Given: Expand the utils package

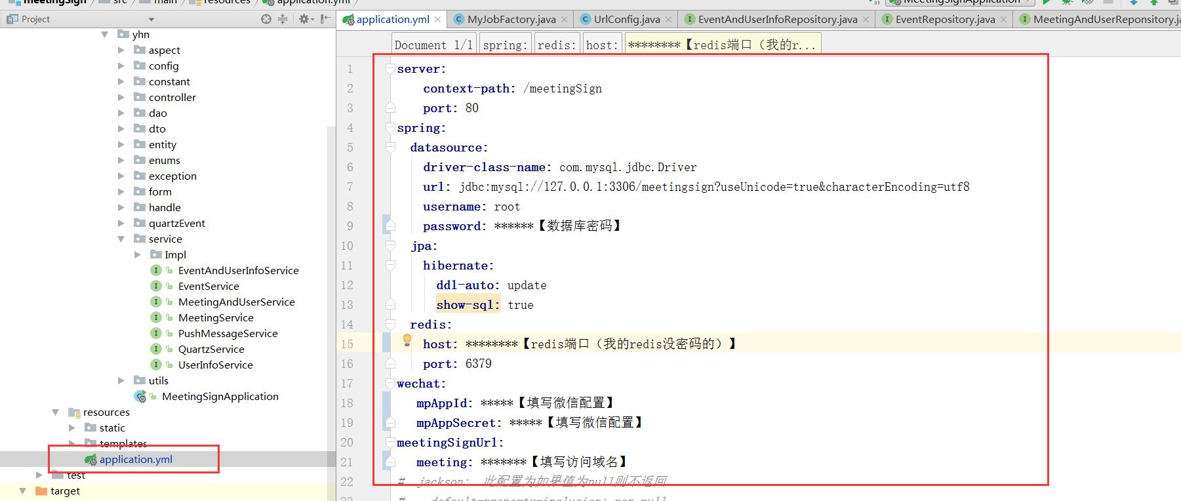Looking at the screenshot, I should pyautogui.click(x=121, y=380).
